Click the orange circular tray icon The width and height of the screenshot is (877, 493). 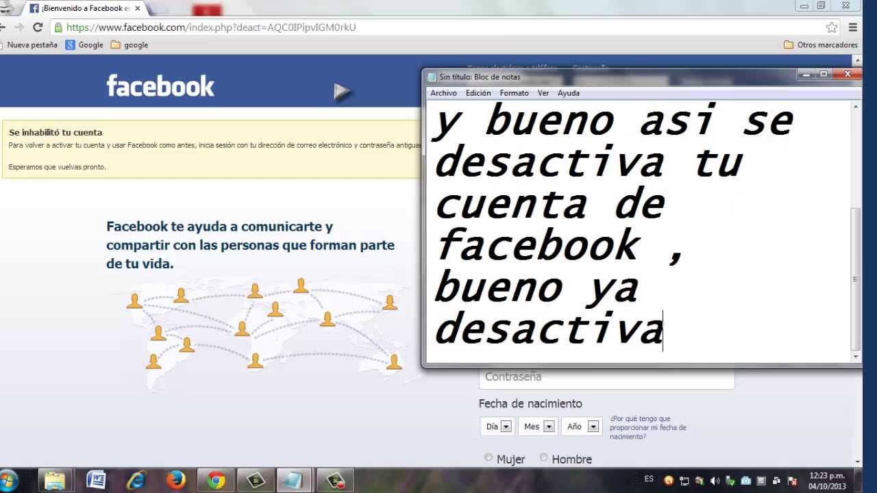[x=669, y=481]
